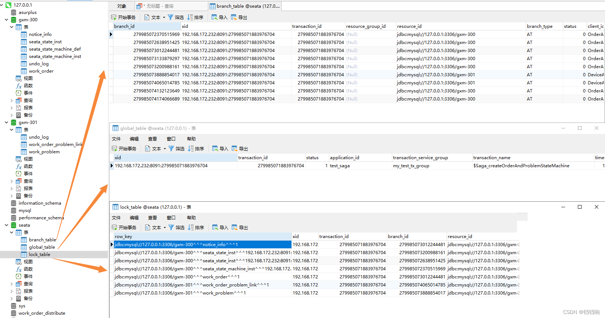
Task: Collapse the gxm-301 database node
Action: [x=7, y=123]
